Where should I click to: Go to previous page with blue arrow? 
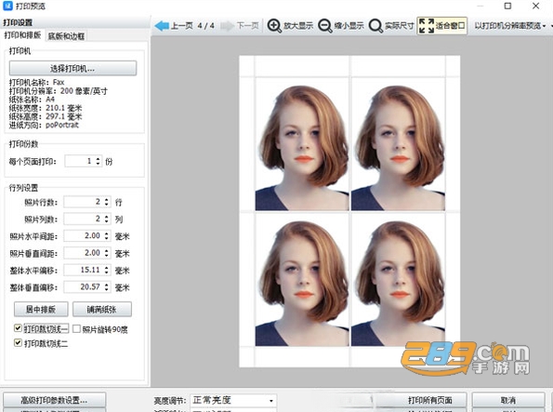(x=162, y=26)
